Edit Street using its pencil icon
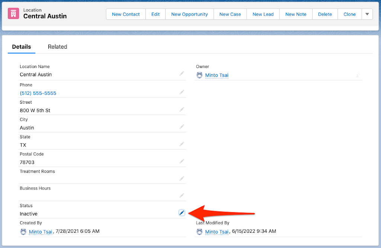The width and height of the screenshot is (381, 248). click(182, 109)
